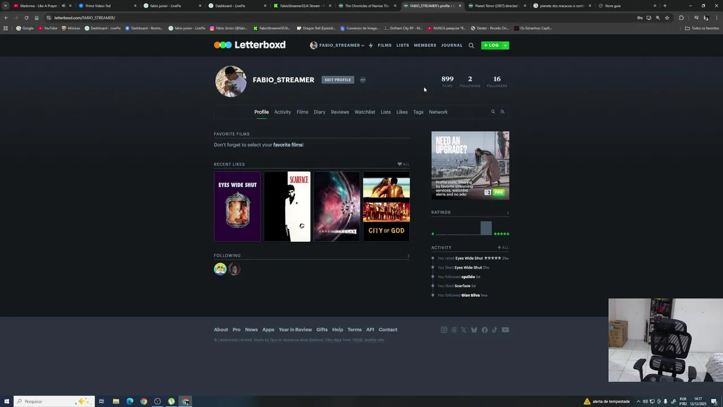Open ALL activity link
The height and width of the screenshot is (407, 723).
pyautogui.click(x=503, y=248)
